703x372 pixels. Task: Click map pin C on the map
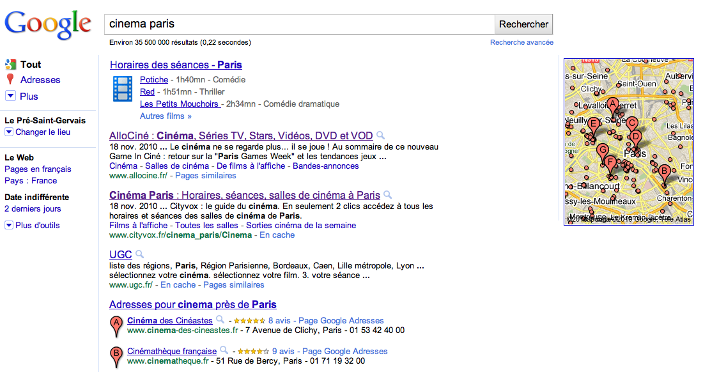point(631,126)
